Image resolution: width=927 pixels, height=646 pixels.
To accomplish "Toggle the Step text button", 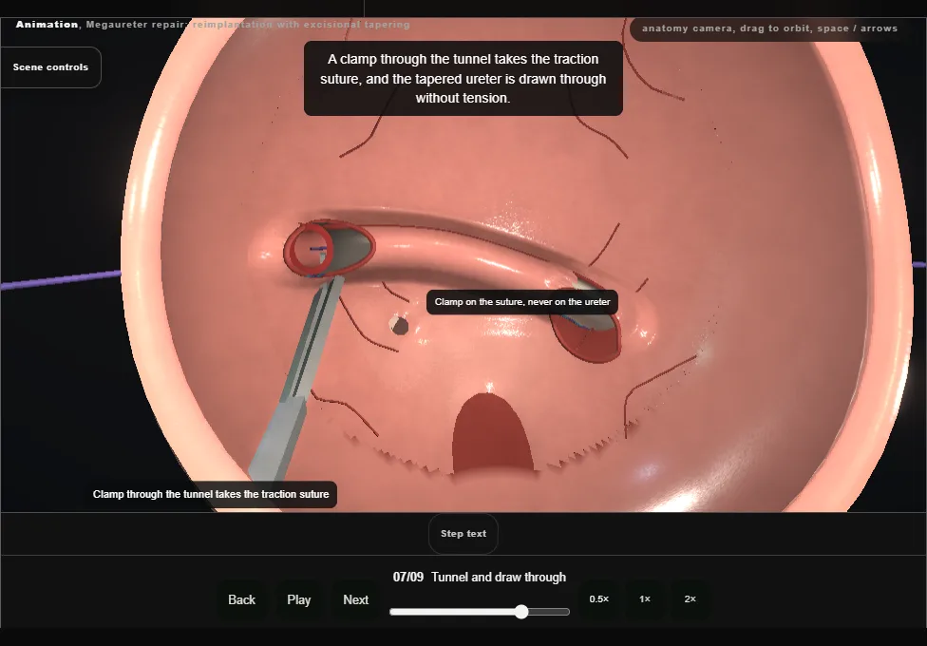I will (463, 534).
